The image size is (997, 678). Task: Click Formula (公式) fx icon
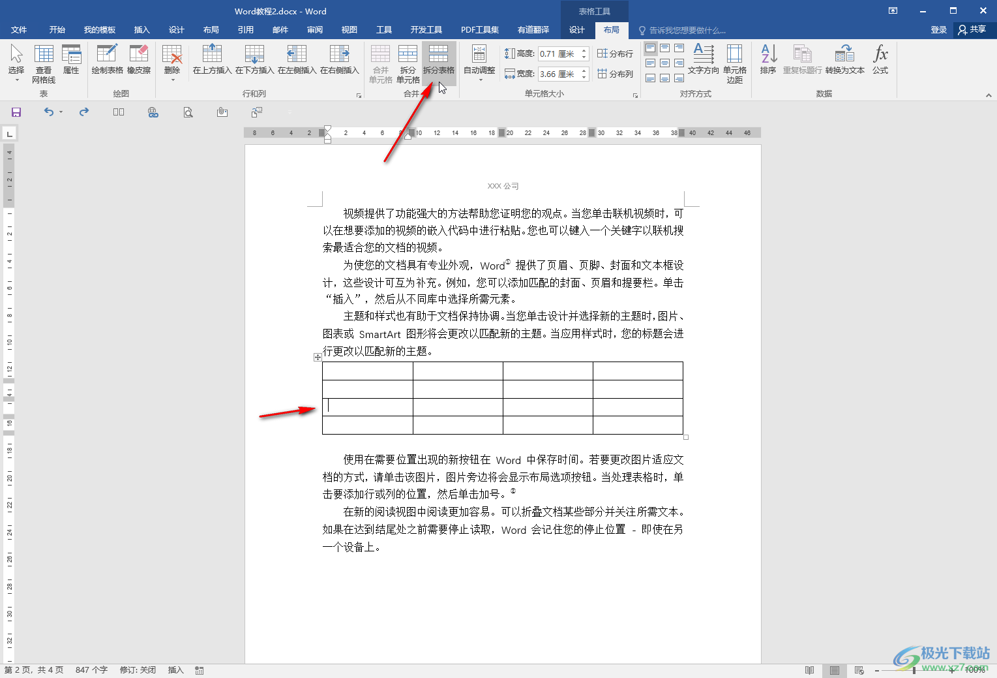tap(880, 59)
